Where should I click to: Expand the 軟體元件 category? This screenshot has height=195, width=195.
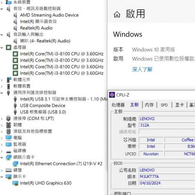2,80
